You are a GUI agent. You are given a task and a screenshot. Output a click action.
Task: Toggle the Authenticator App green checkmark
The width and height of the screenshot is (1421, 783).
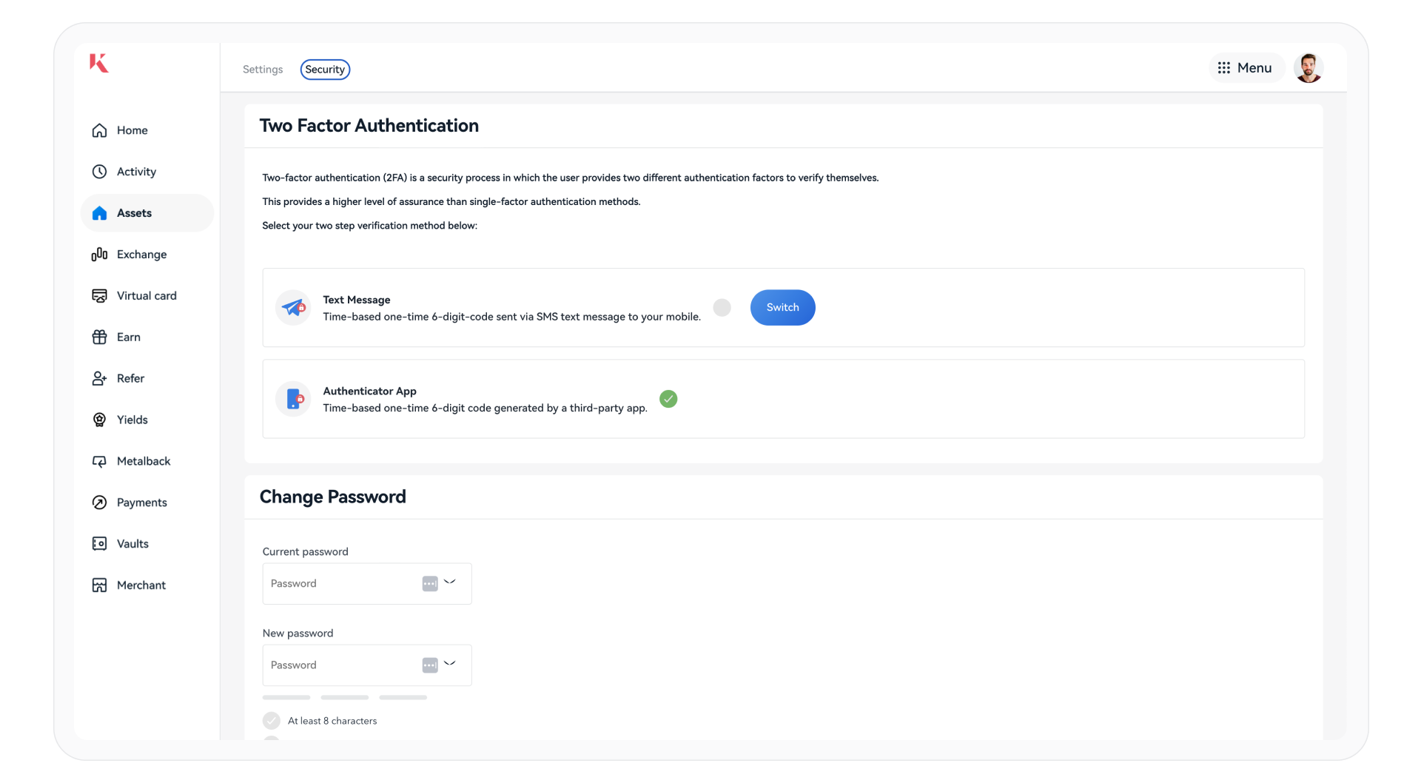click(x=668, y=399)
